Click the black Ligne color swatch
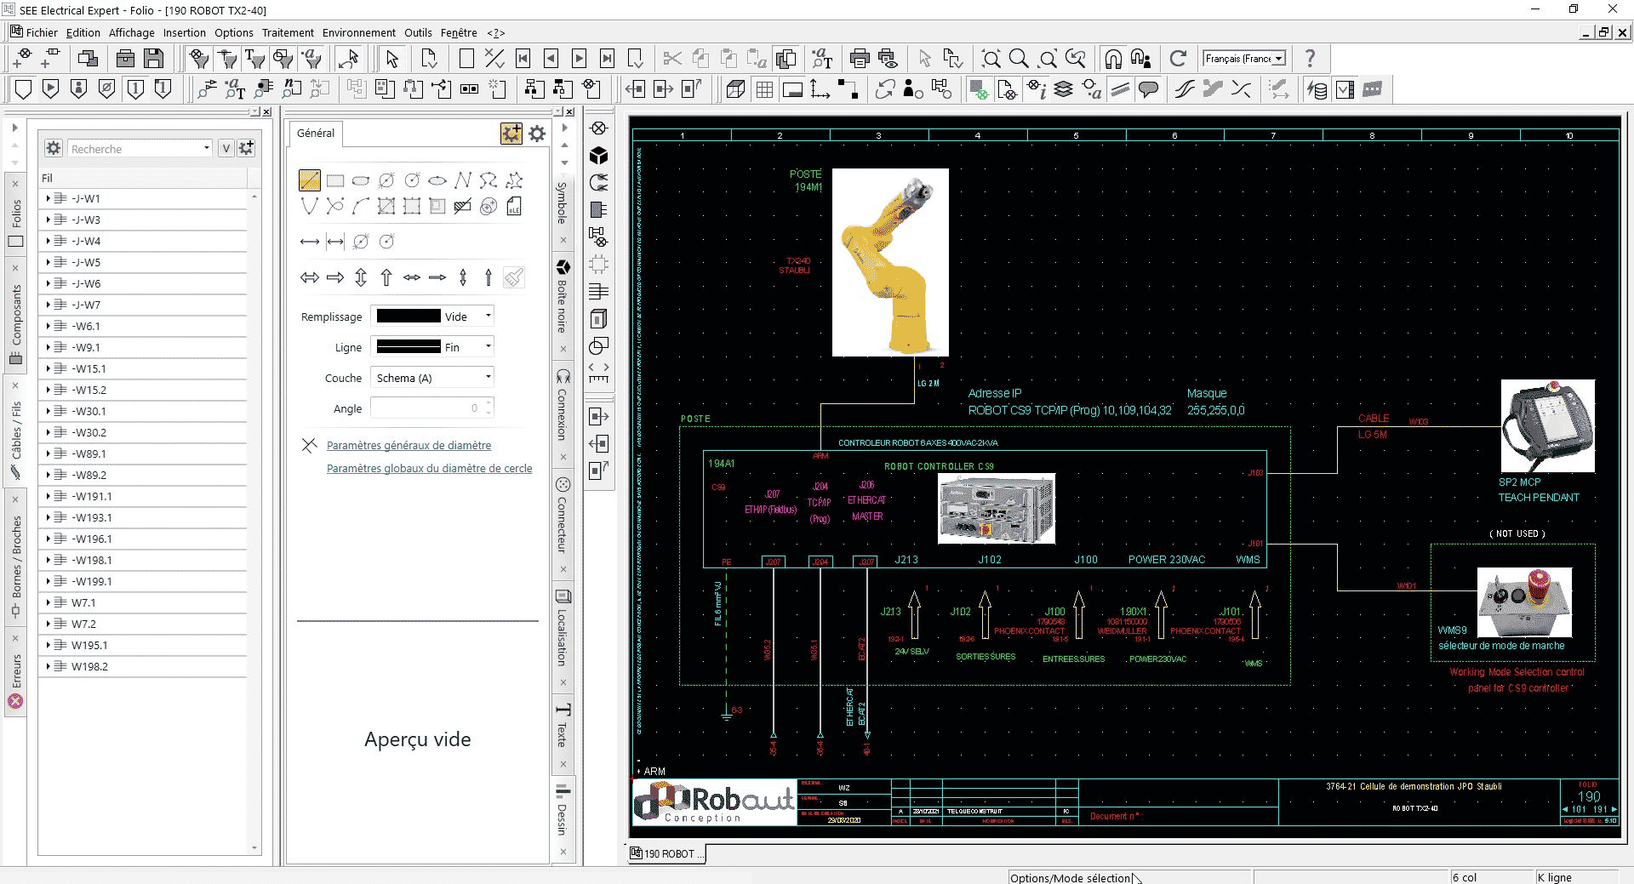This screenshot has height=884, width=1634. click(408, 346)
